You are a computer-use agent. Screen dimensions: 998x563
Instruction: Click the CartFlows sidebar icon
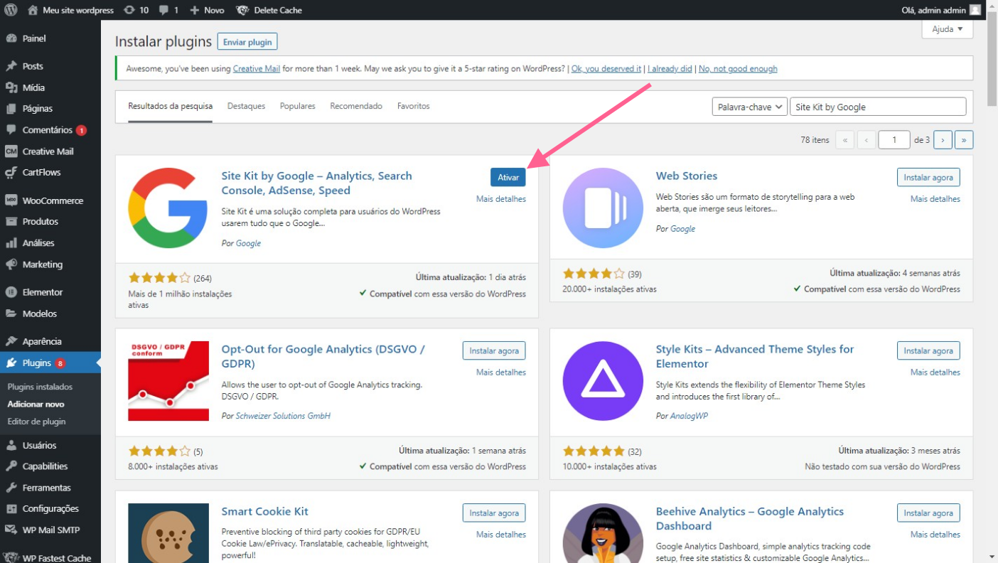click(11, 172)
